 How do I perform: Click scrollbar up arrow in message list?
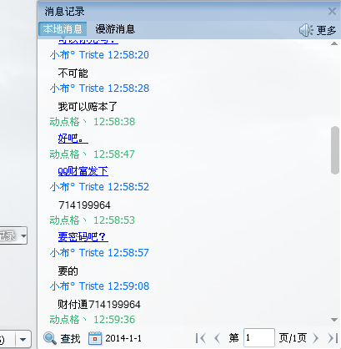click(x=334, y=43)
